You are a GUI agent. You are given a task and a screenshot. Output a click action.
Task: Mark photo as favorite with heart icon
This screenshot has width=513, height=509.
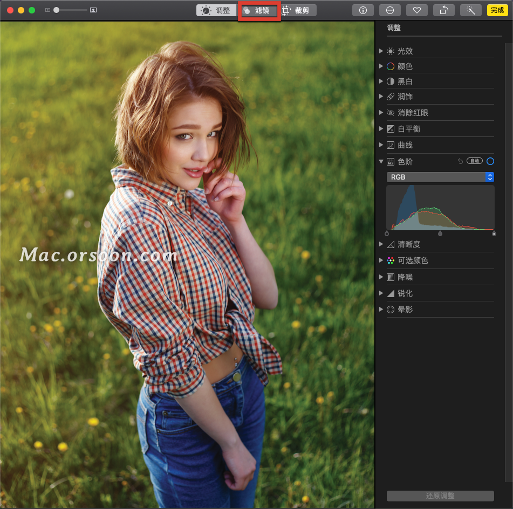click(417, 10)
